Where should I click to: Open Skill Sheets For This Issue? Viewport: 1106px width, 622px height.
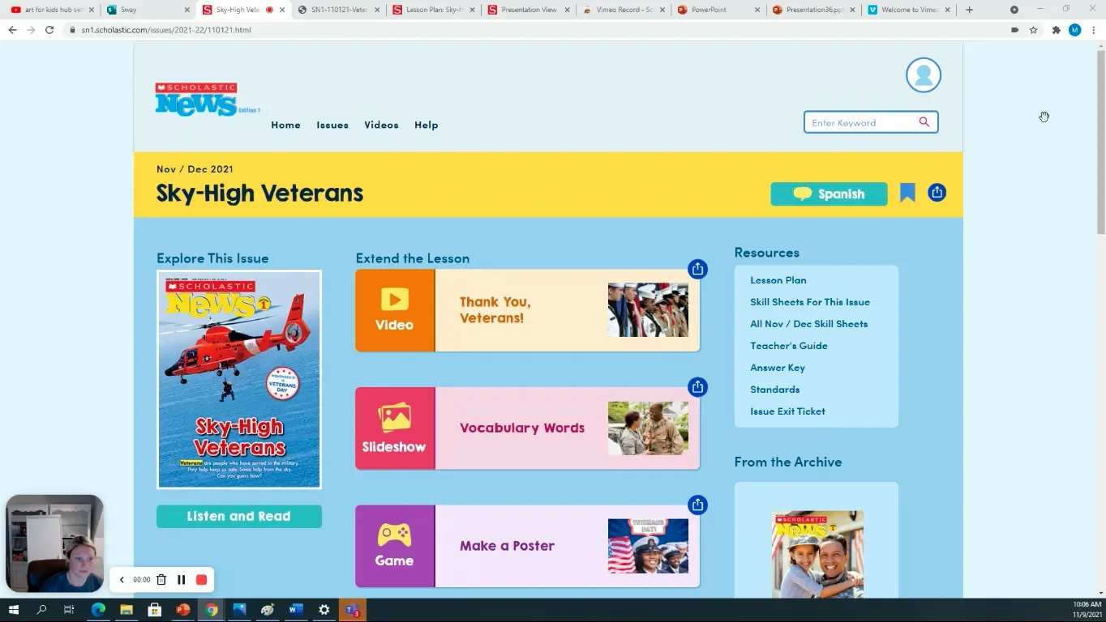tap(810, 302)
